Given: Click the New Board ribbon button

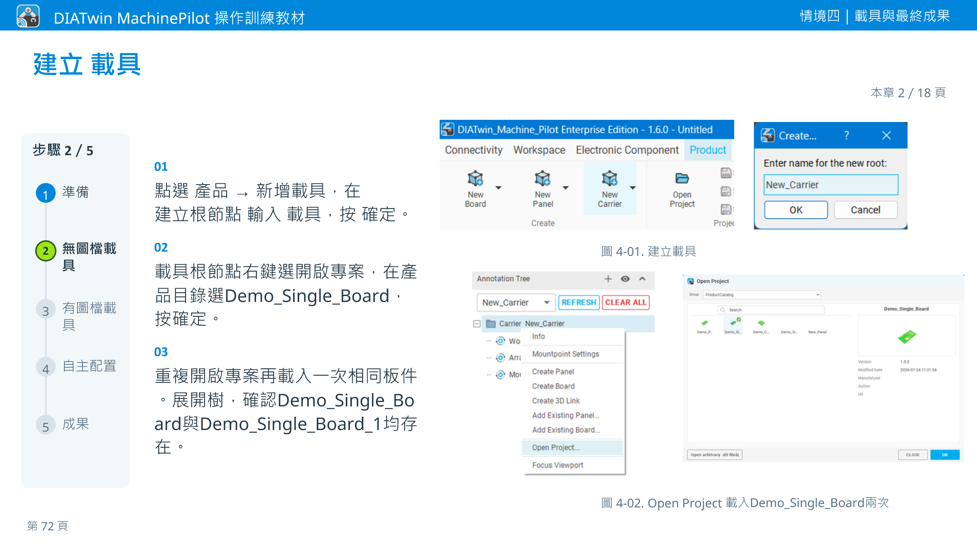Looking at the screenshot, I should click(475, 189).
